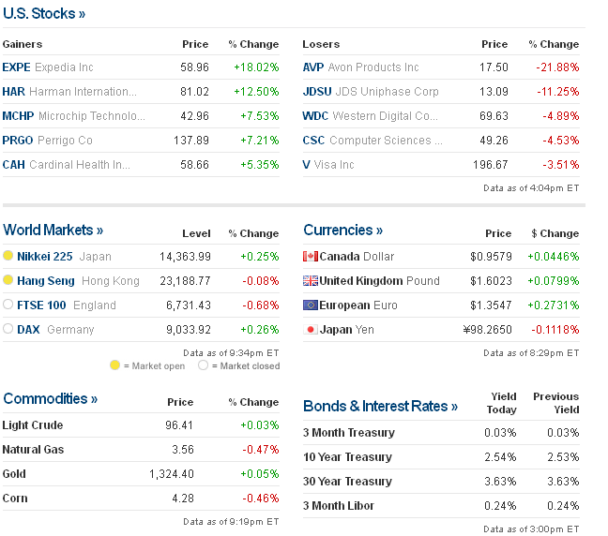Click the Japan flag icon

(311, 330)
